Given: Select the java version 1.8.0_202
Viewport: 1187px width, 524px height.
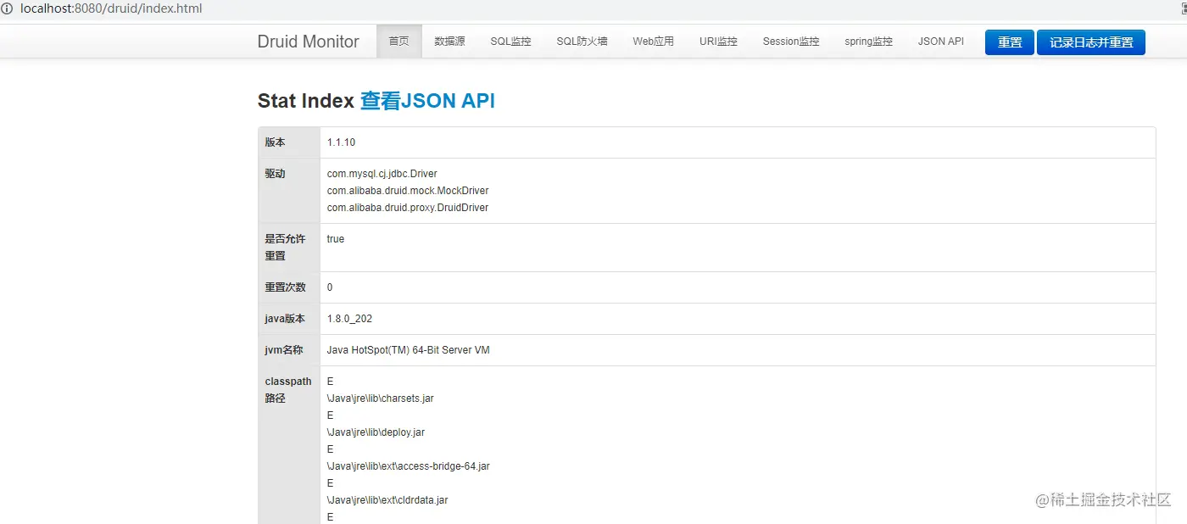Looking at the screenshot, I should (x=349, y=319).
